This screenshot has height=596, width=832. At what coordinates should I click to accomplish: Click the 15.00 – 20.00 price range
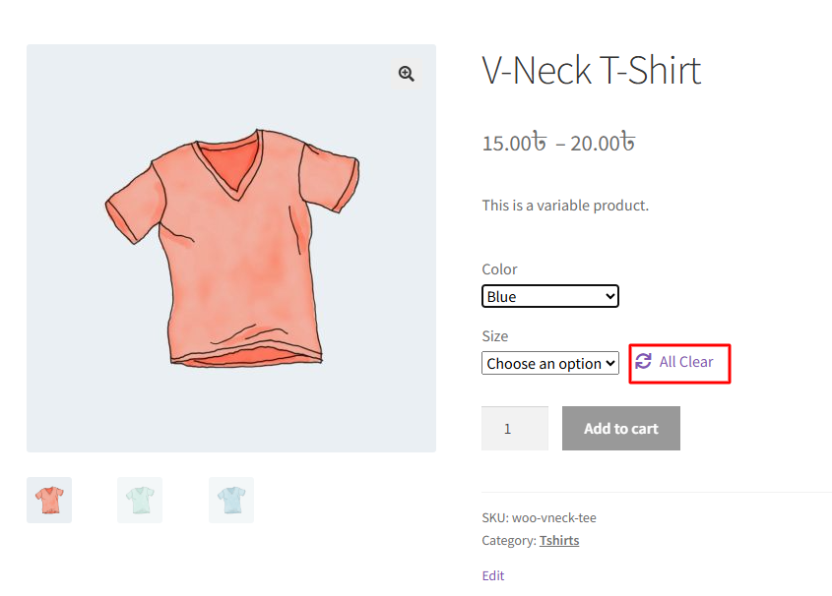558,143
